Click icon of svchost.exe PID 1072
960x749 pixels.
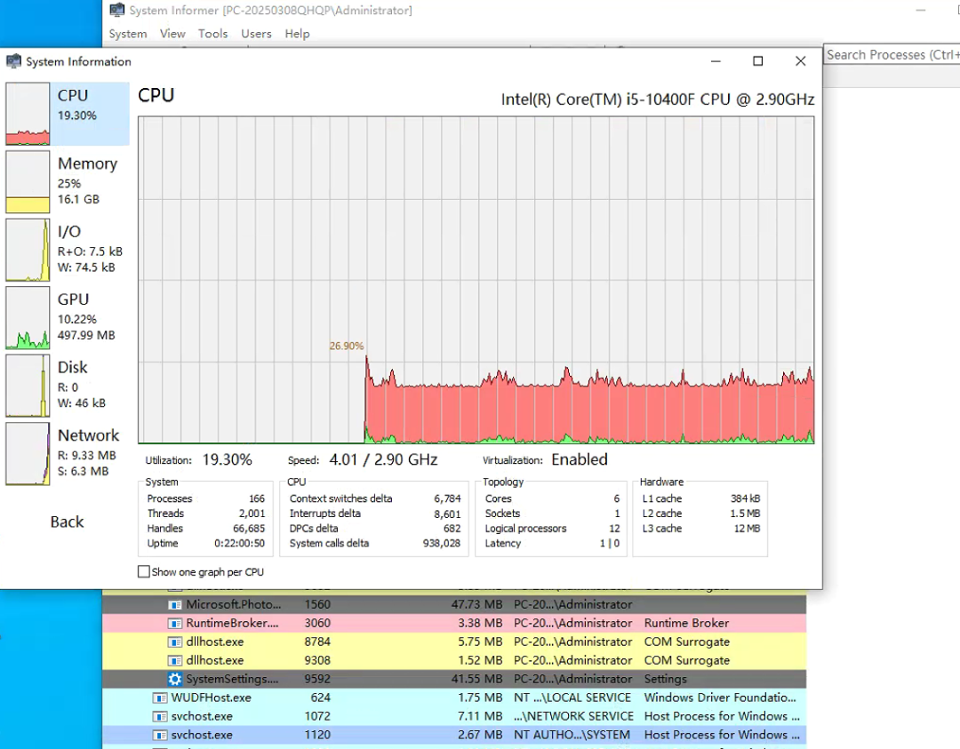(x=160, y=716)
